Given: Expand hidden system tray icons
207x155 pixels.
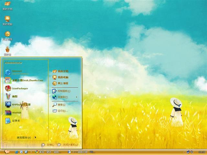Looking at the screenshot, I should tap(185, 152).
